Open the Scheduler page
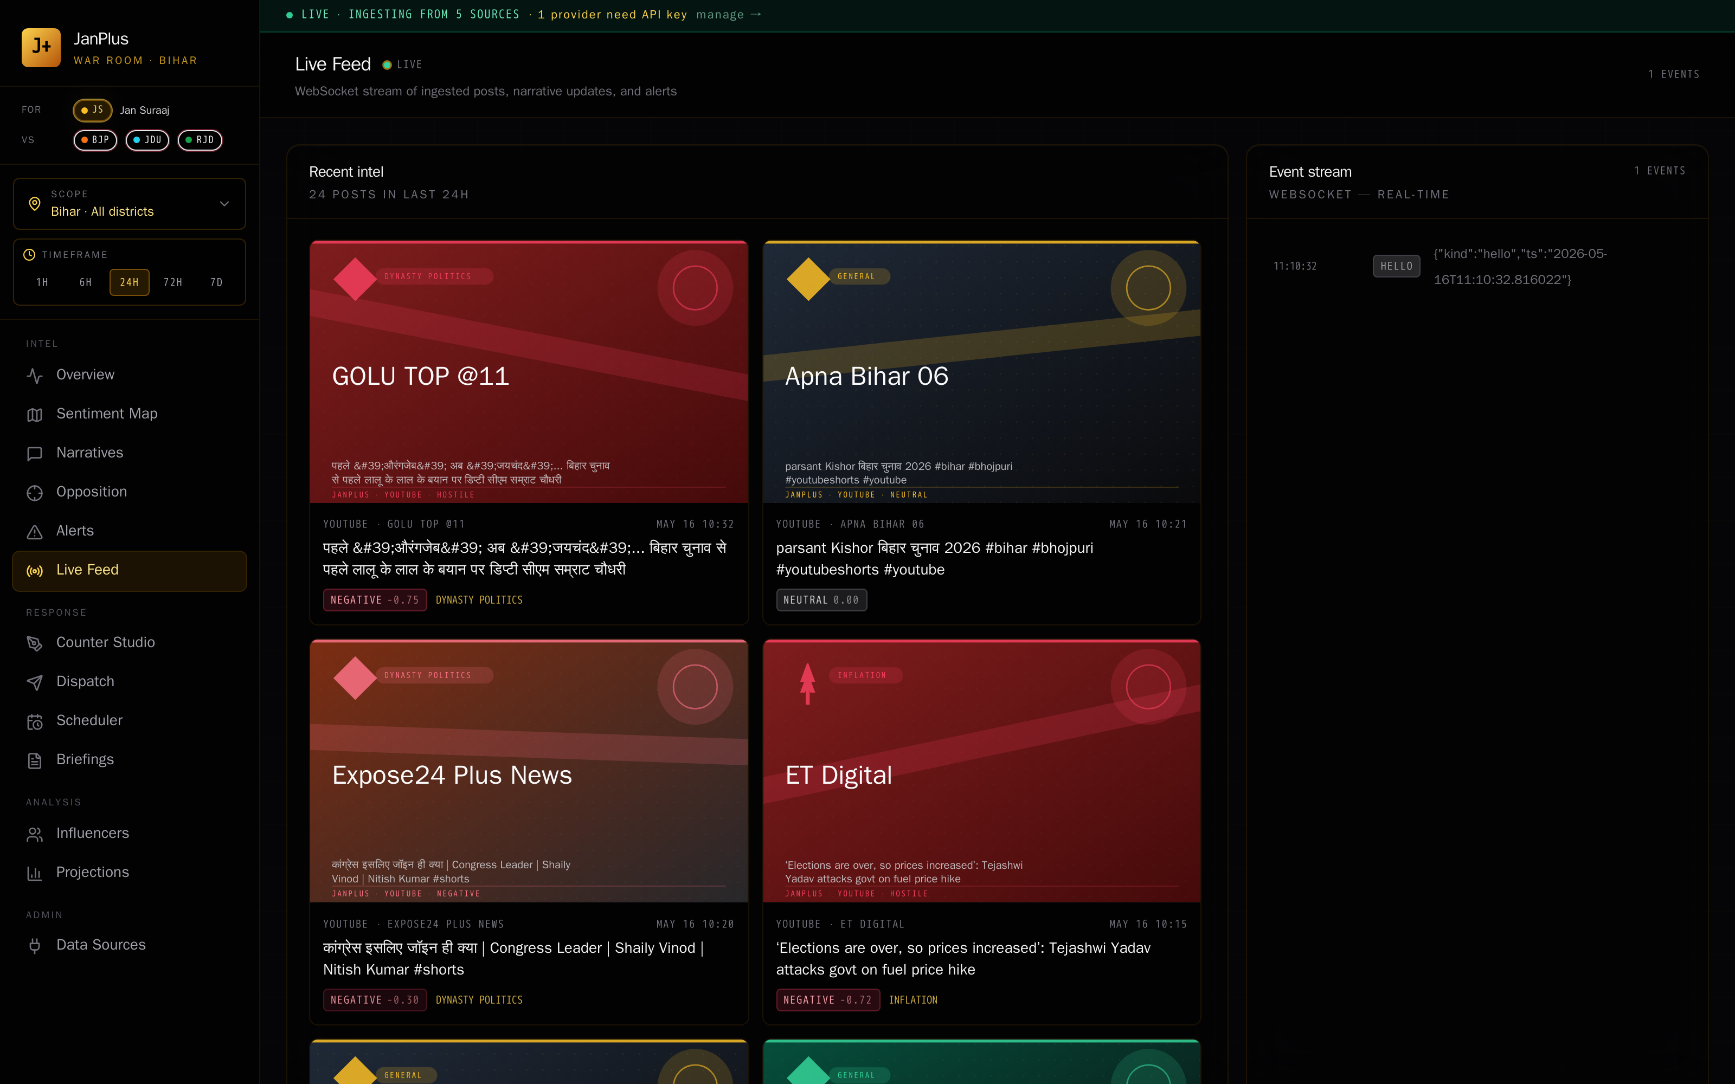1735x1084 pixels. tap(130, 721)
